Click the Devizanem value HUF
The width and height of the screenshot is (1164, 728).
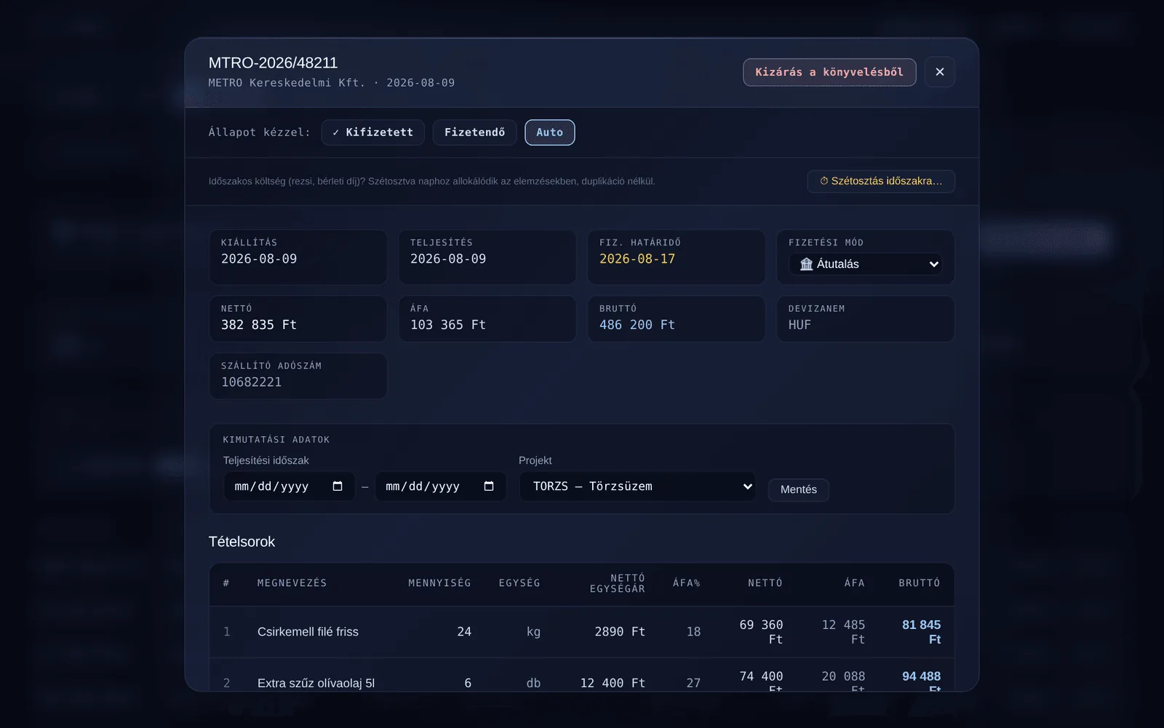coord(800,325)
